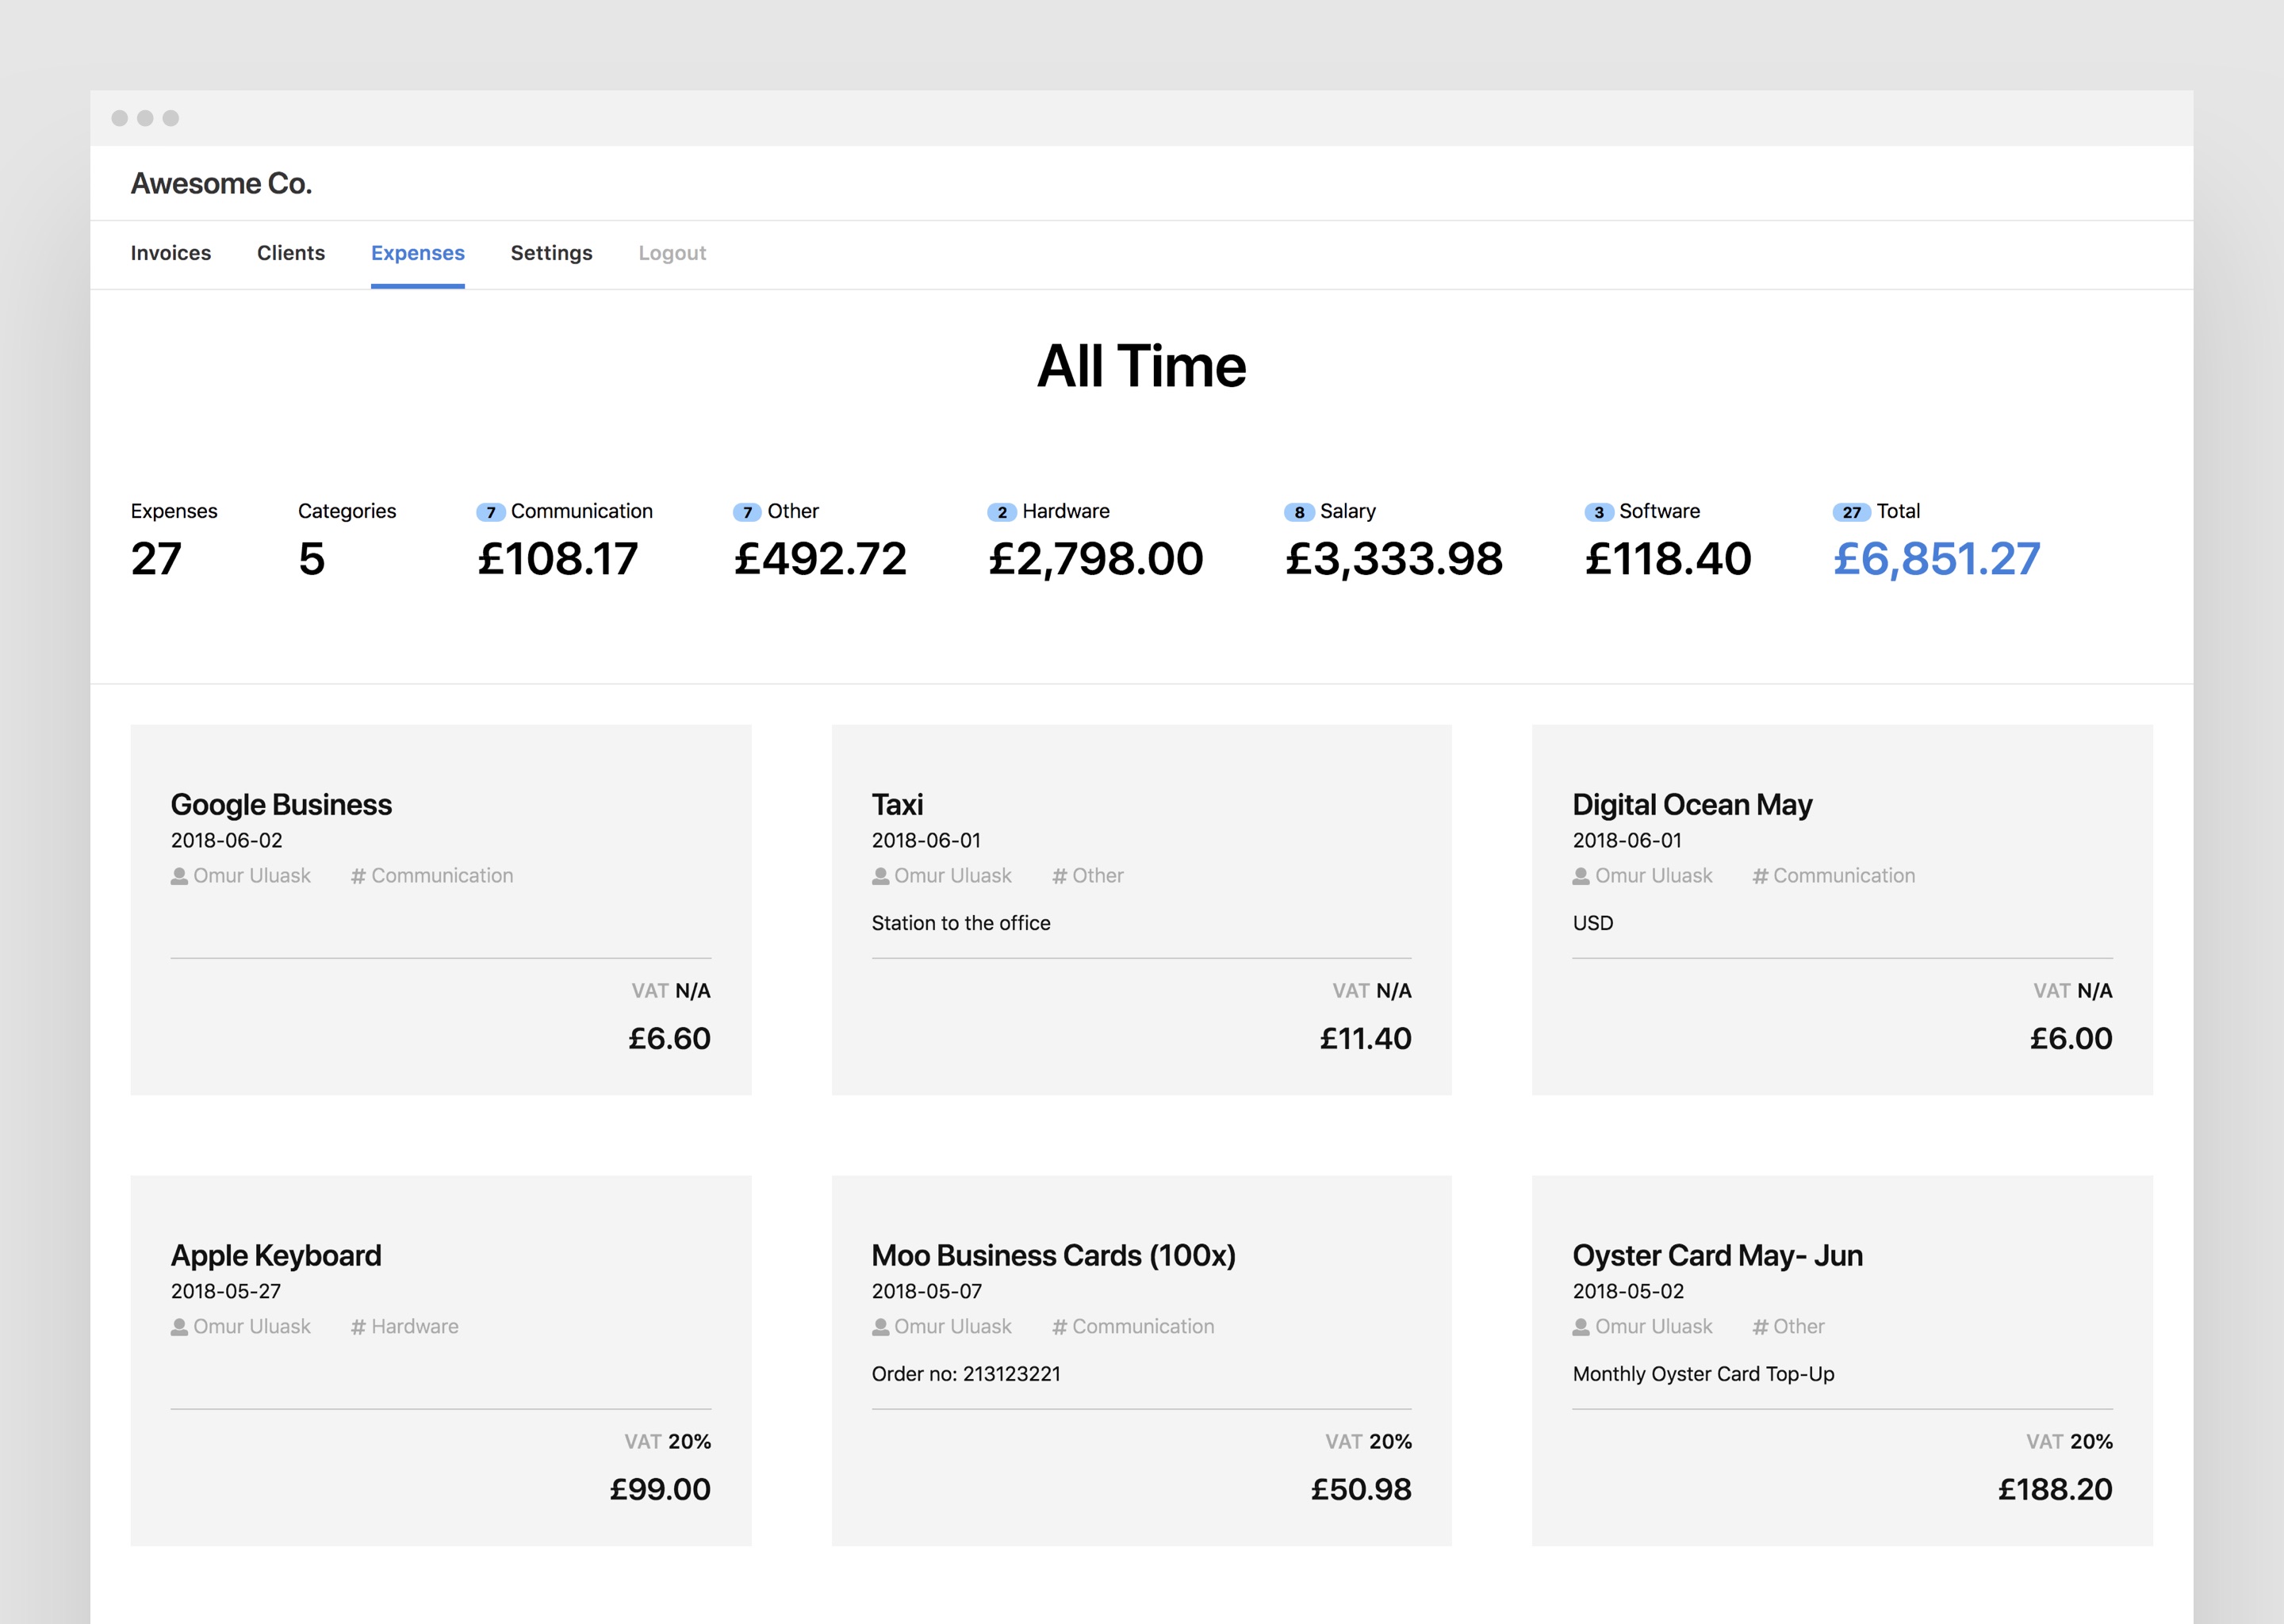
Task: Click the user icon on Digital Ocean May card
Action: [1581, 876]
